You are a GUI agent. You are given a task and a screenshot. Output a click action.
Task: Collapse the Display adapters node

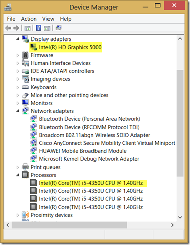[x=18, y=39]
